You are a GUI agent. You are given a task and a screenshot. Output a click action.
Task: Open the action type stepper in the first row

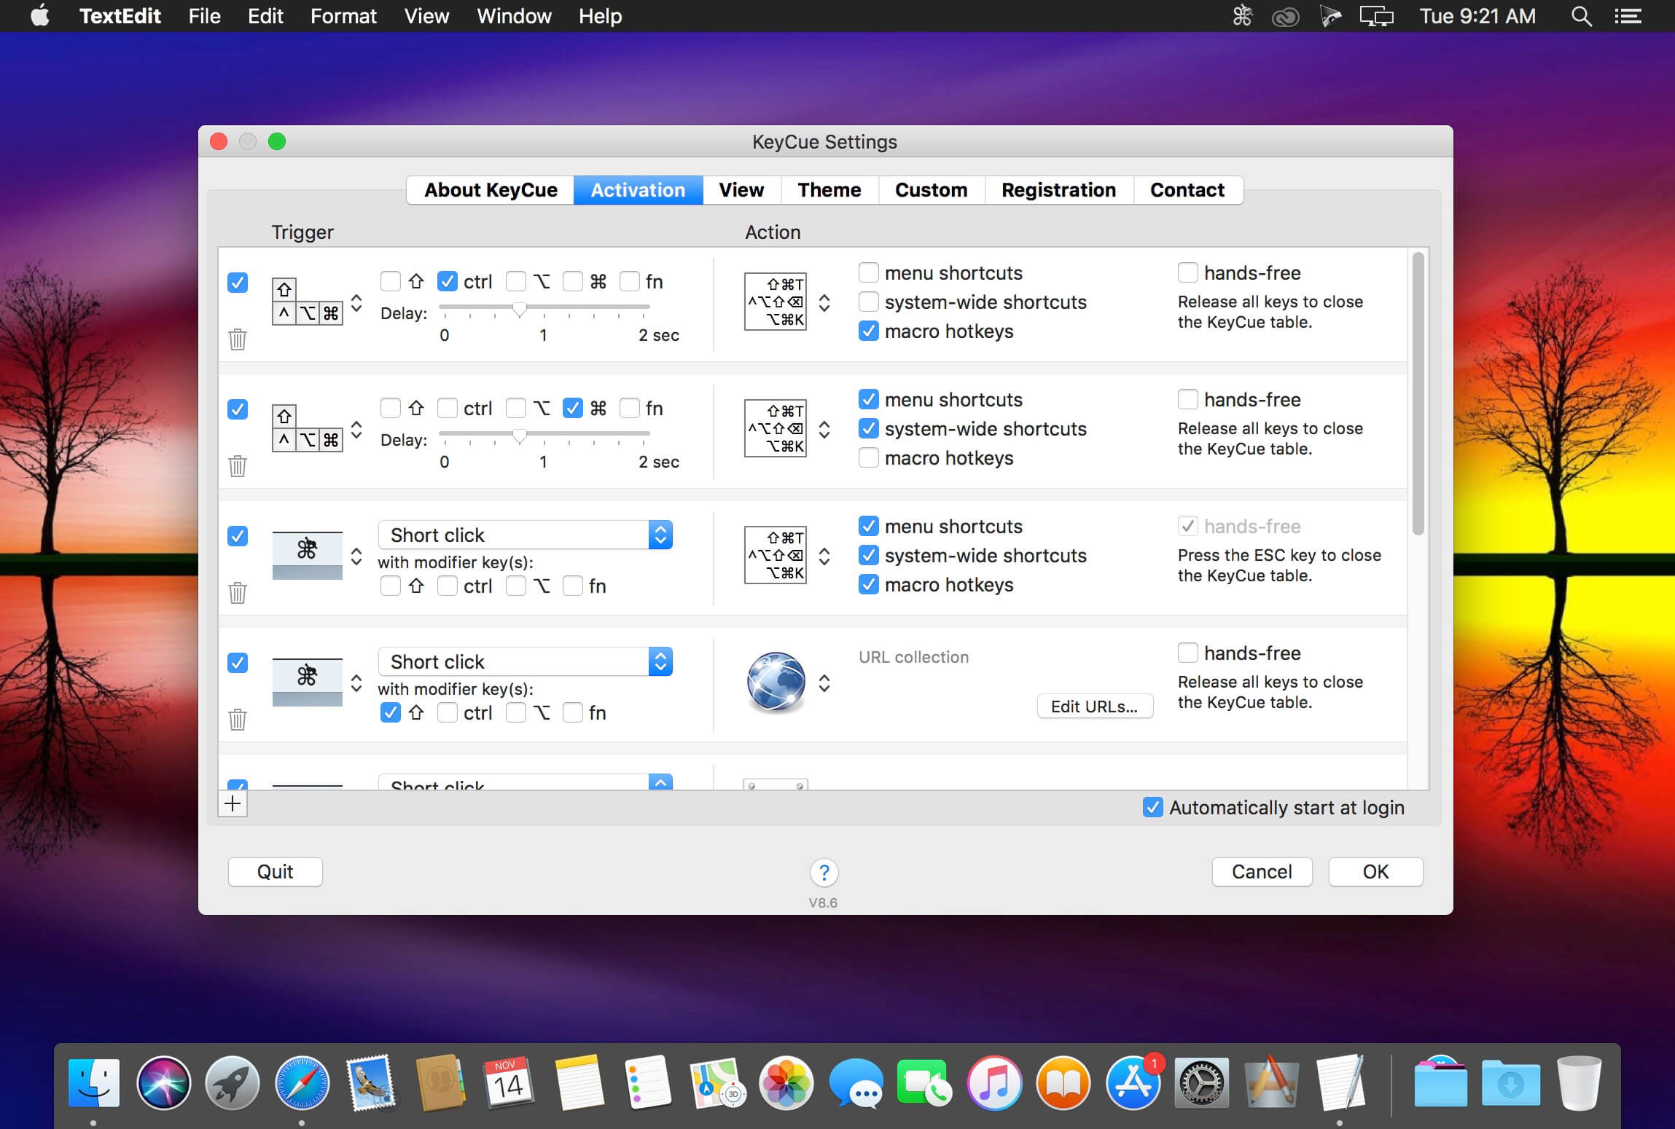824,303
